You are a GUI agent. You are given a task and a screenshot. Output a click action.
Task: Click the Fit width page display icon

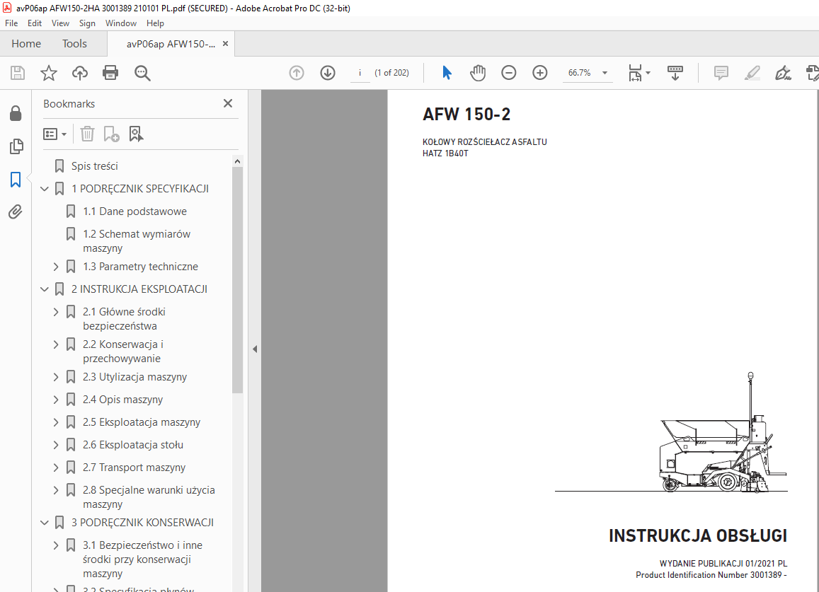[x=635, y=73]
